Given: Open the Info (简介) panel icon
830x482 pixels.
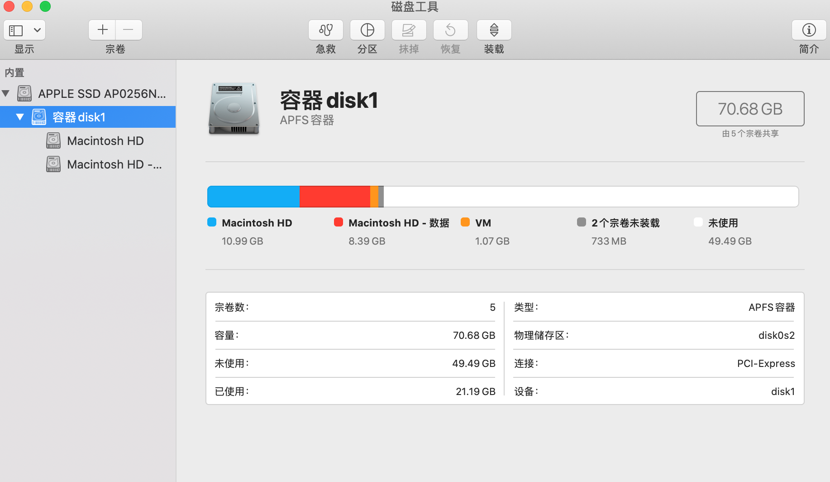Looking at the screenshot, I should (809, 30).
